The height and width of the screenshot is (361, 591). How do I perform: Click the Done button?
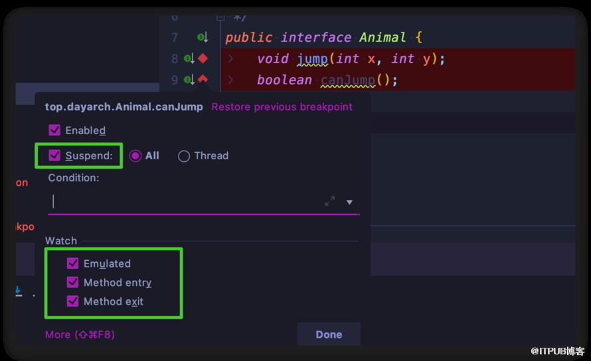(x=329, y=334)
